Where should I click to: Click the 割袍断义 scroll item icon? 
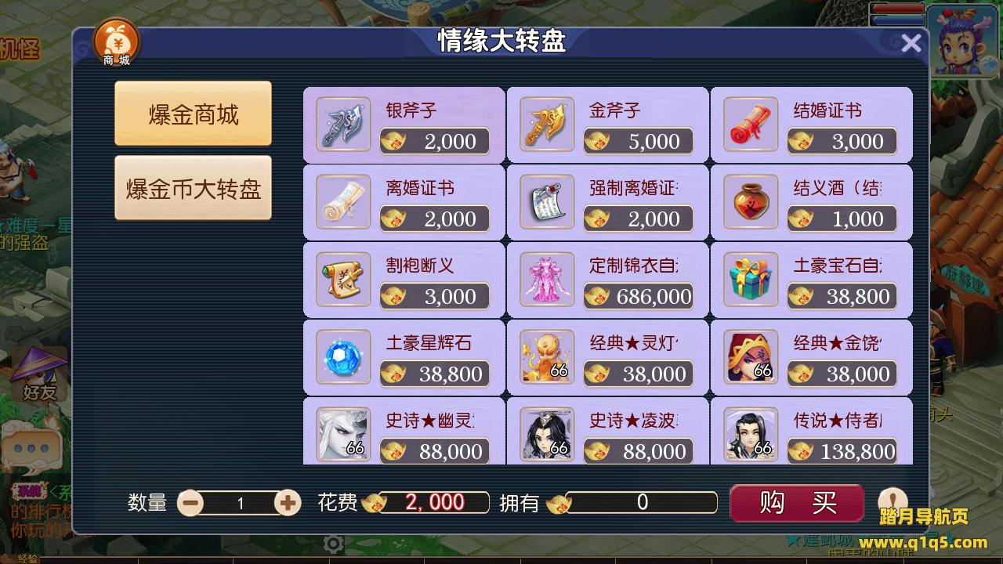coord(343,280)
